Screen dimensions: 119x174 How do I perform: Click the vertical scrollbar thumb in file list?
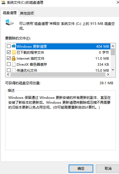pos(113,52)
